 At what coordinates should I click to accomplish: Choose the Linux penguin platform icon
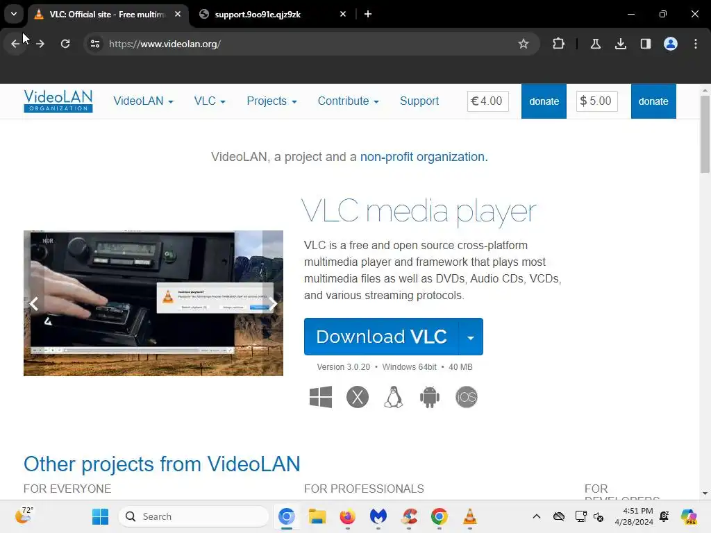pyautogui.click(x=394, y=397)
